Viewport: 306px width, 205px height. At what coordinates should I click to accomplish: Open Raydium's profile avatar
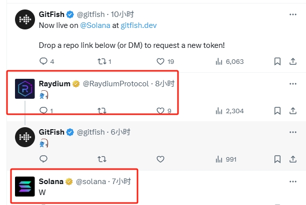coord(25,89)
